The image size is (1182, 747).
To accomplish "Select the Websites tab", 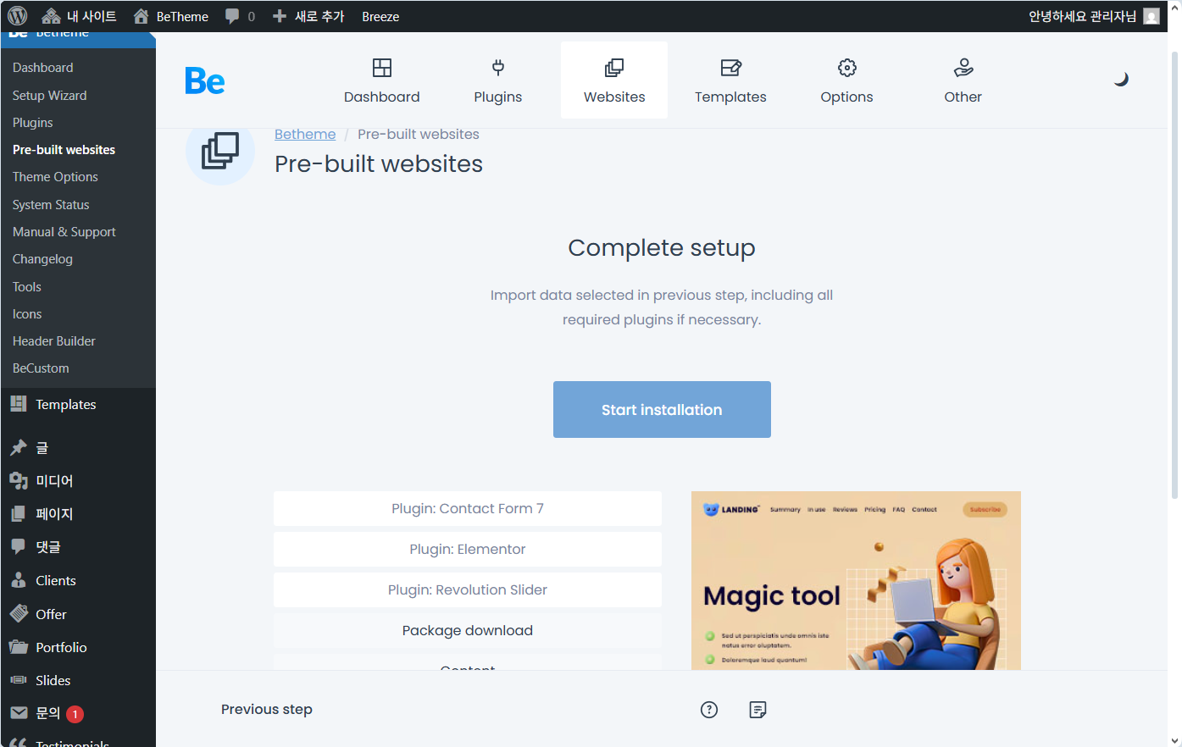I will 614,80.
